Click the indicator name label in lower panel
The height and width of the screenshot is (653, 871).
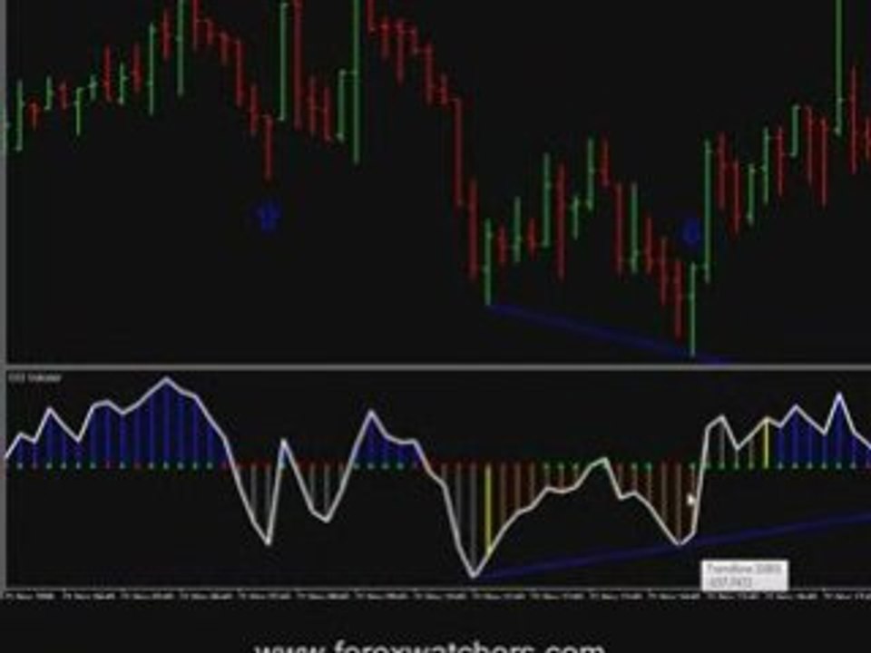pyautogui.click(x=34, y=377)
